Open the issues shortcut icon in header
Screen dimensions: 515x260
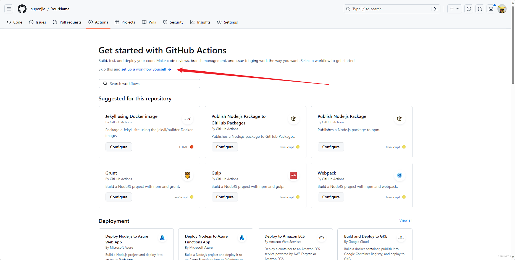point(469,9)
